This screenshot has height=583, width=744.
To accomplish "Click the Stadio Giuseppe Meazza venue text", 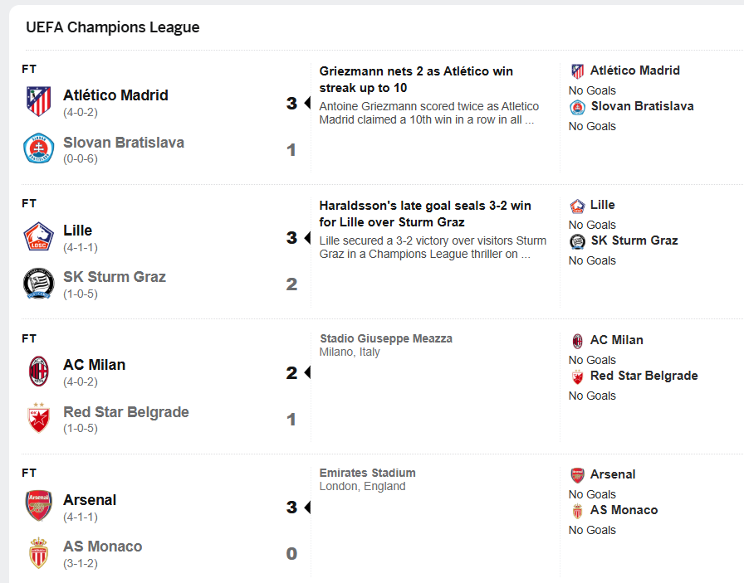I will 386,338.
